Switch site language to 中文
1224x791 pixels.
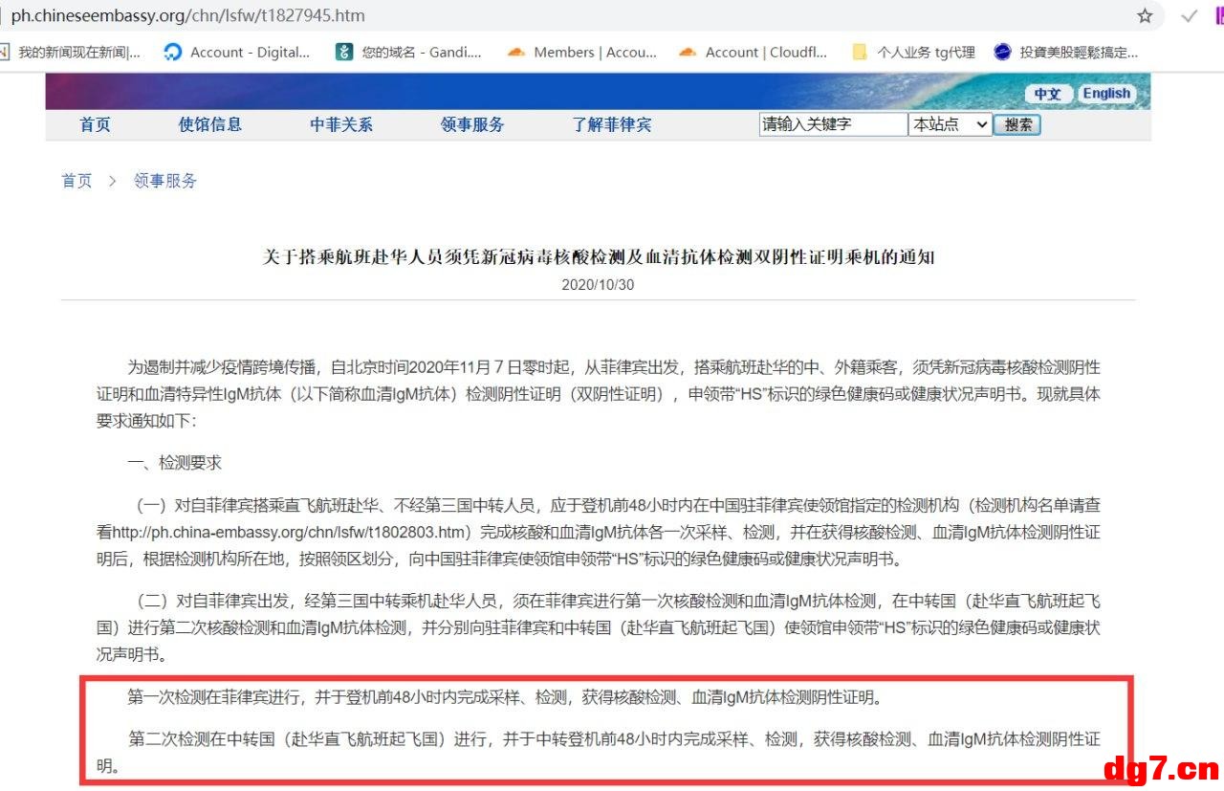1048,94
